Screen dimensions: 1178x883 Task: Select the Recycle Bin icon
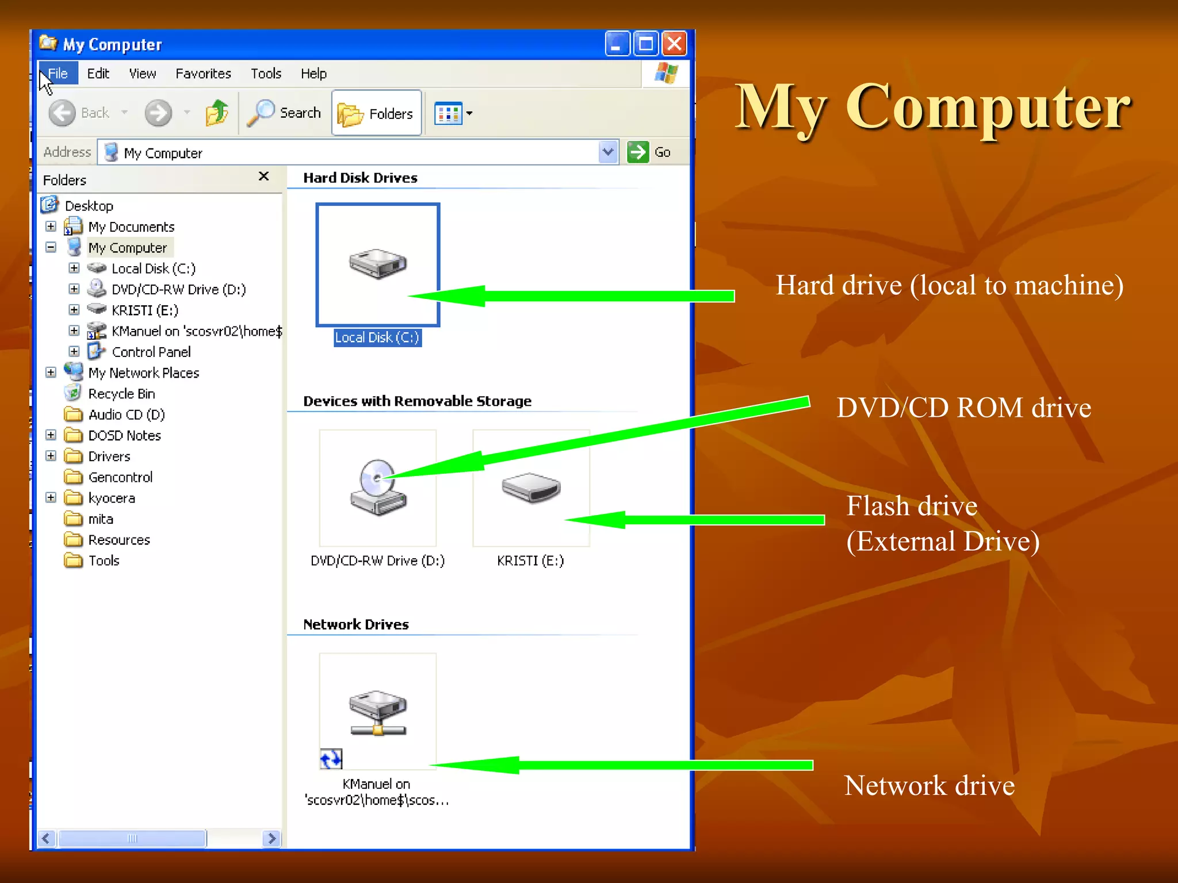click(x=73, y=393)
